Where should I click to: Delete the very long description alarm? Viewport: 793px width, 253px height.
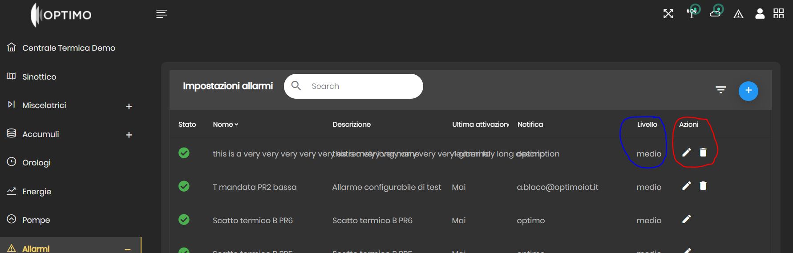coord(703,153)
